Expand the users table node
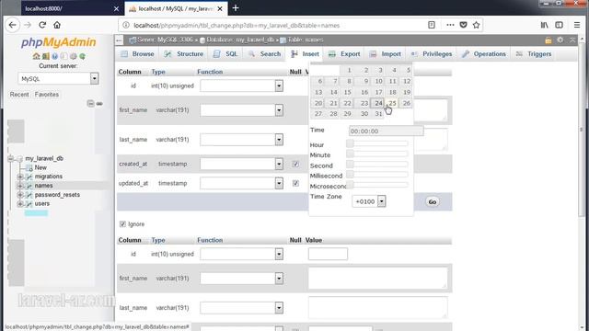589x331 pixels. (x=20, y=204)
